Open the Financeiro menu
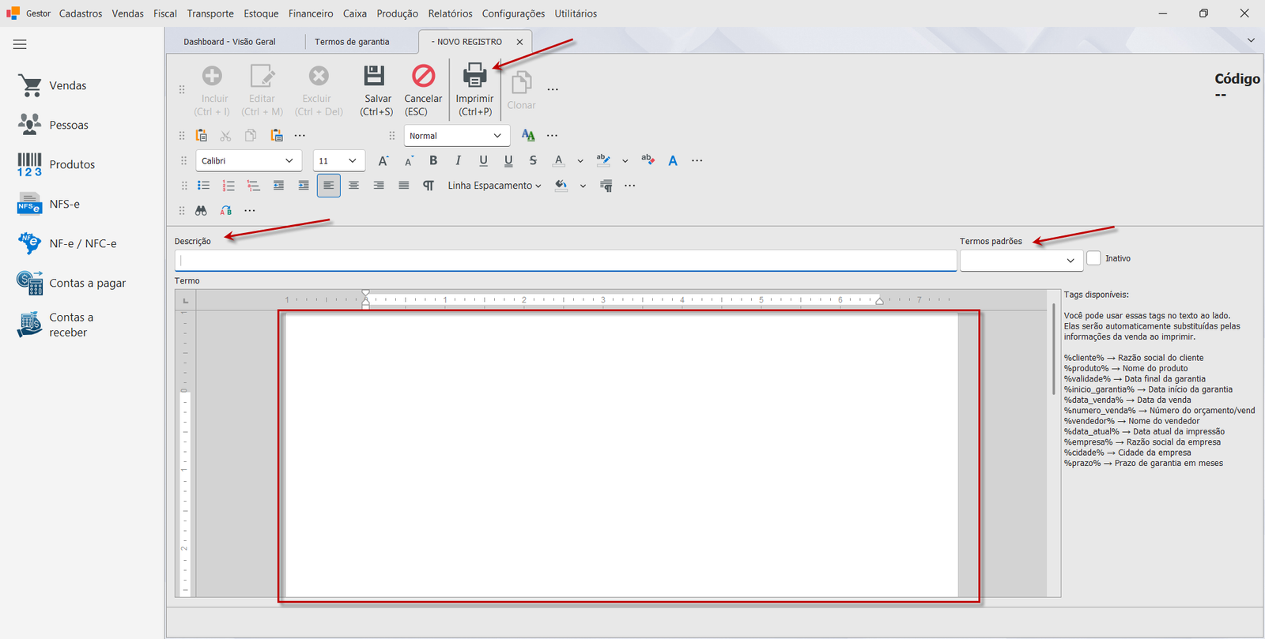This screenshot has width=1265, height=639. coord(311,13)
